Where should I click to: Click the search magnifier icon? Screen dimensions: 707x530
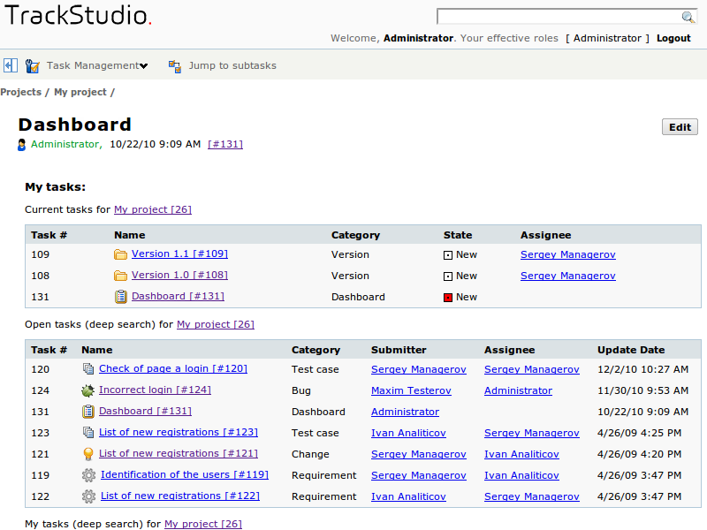point(688,17)
